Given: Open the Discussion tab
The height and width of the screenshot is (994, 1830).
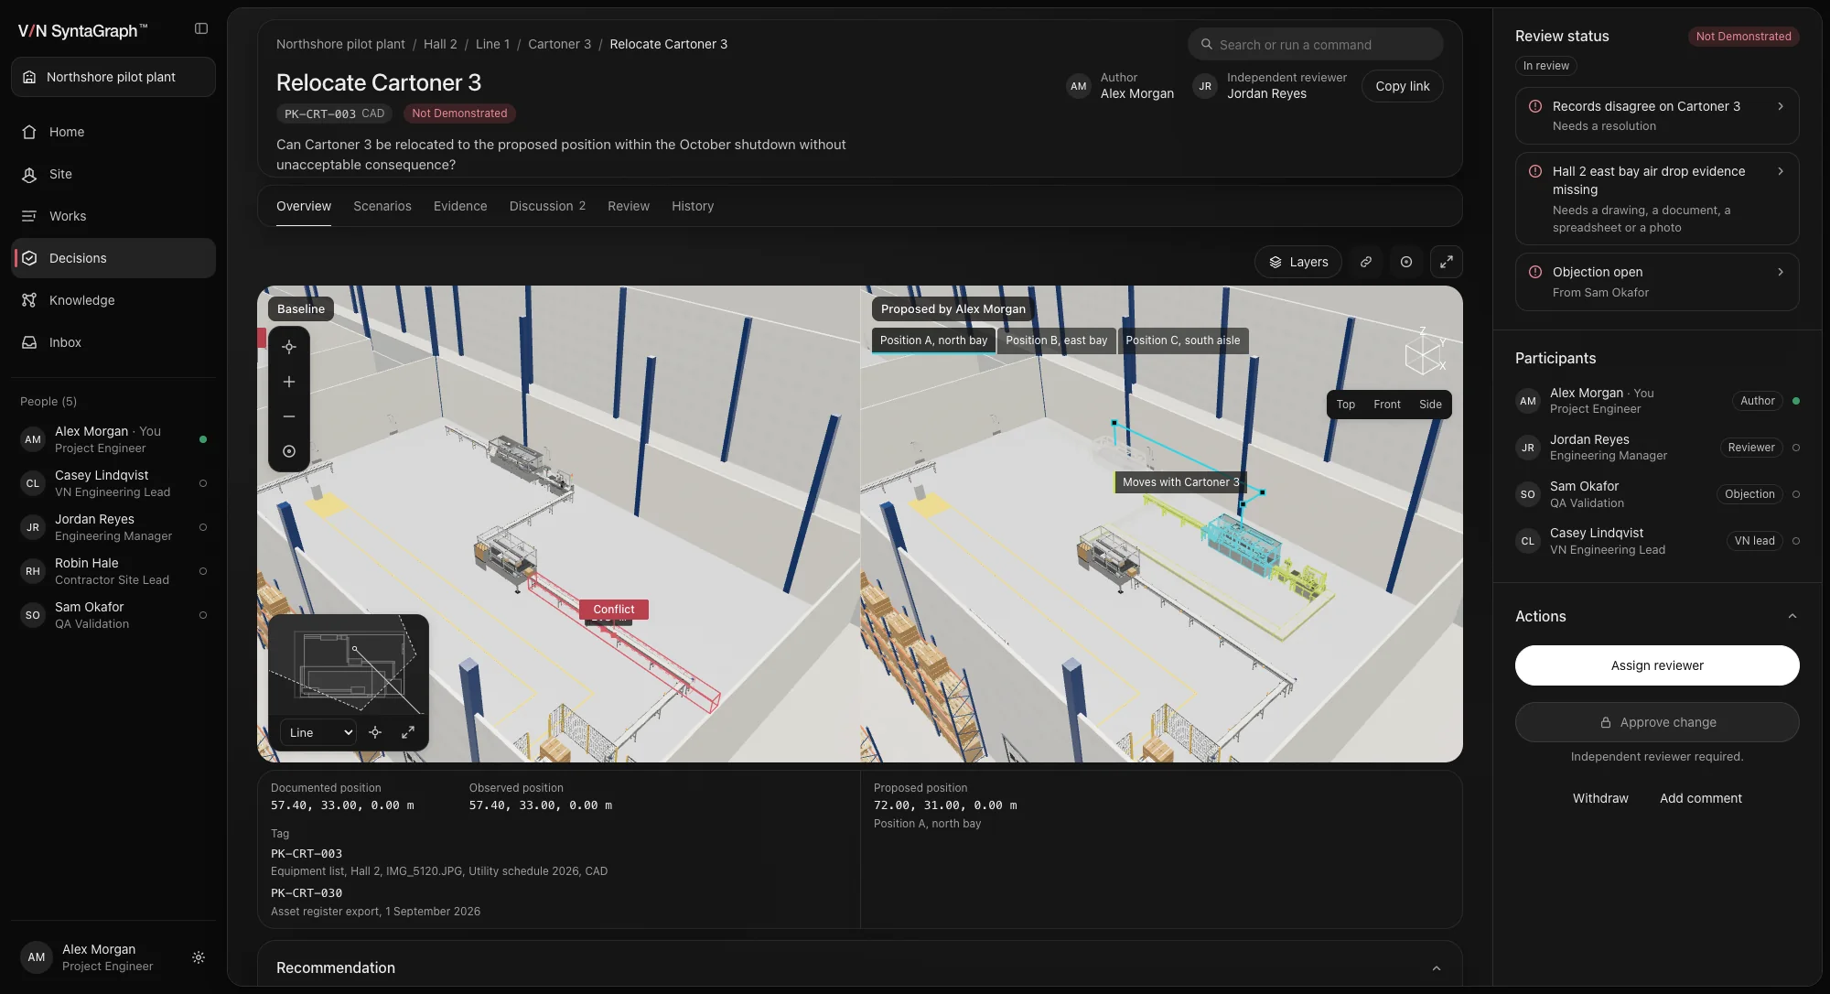Looking at the screenshot, I should (547, 206).
